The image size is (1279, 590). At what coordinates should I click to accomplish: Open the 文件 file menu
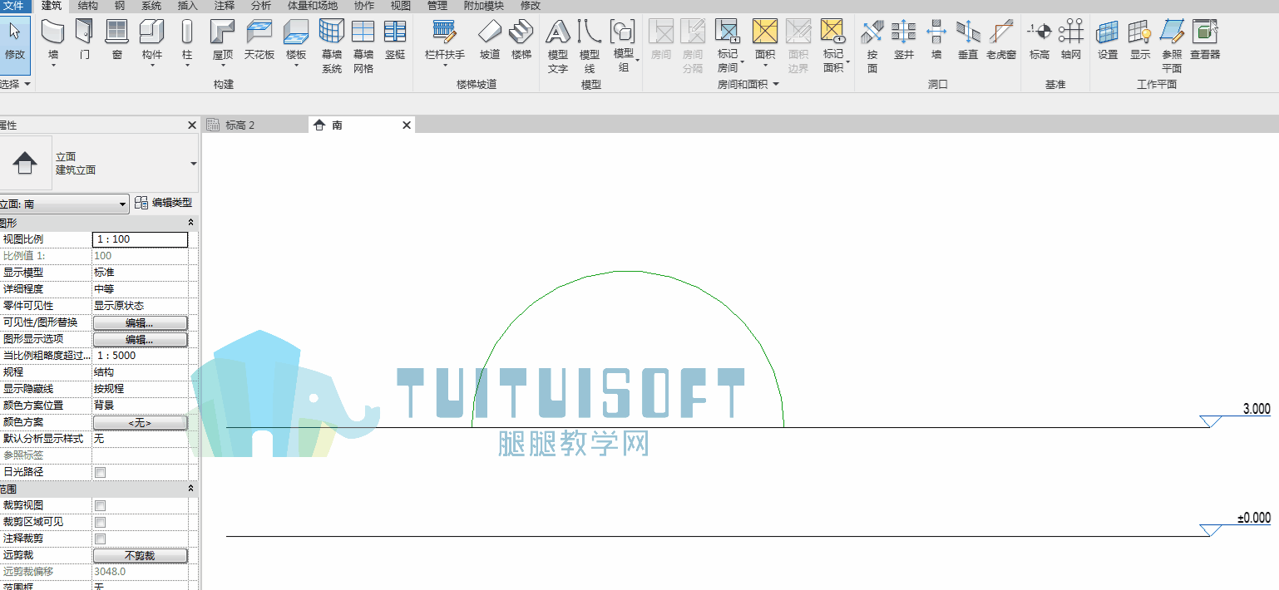coord(14,6)
